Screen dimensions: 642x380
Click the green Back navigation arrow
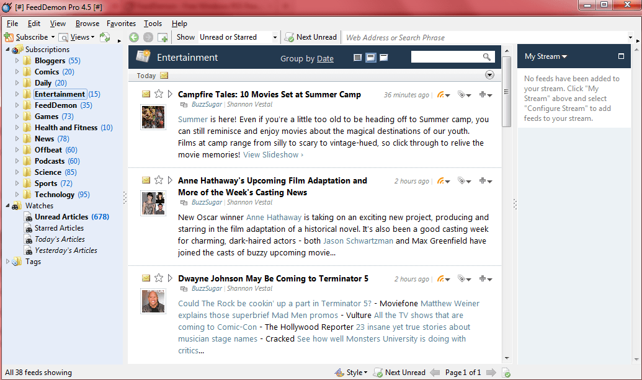click(x=134, y=37)
